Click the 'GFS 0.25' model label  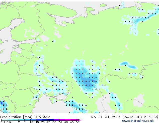tap(42, 117)
